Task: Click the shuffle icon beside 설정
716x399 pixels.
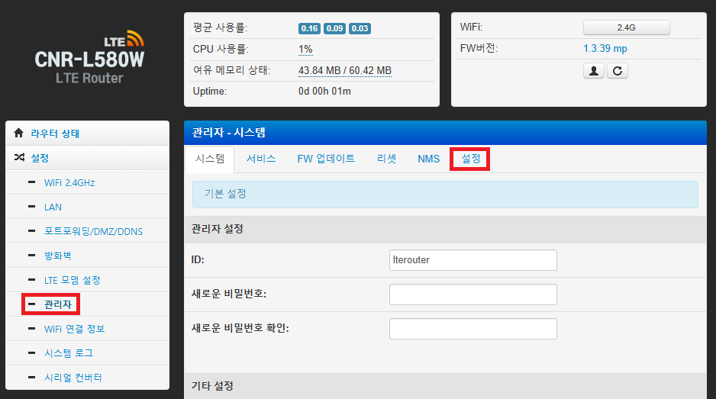Action: tap(19, 157)
